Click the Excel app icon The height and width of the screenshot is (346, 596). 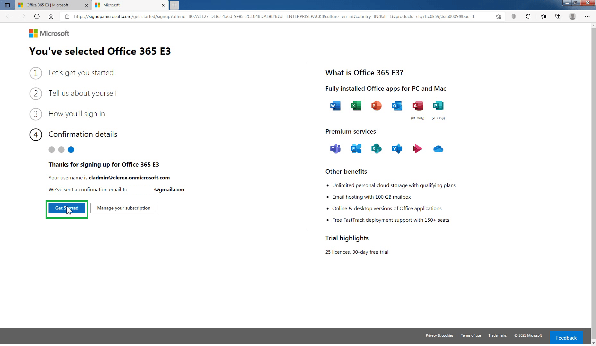click(356, 106)
